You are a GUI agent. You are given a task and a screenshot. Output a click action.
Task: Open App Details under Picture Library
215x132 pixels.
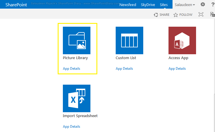(71, 69)
